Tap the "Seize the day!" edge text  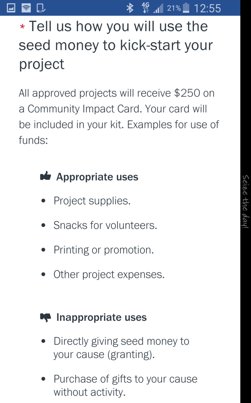[245, 201]
